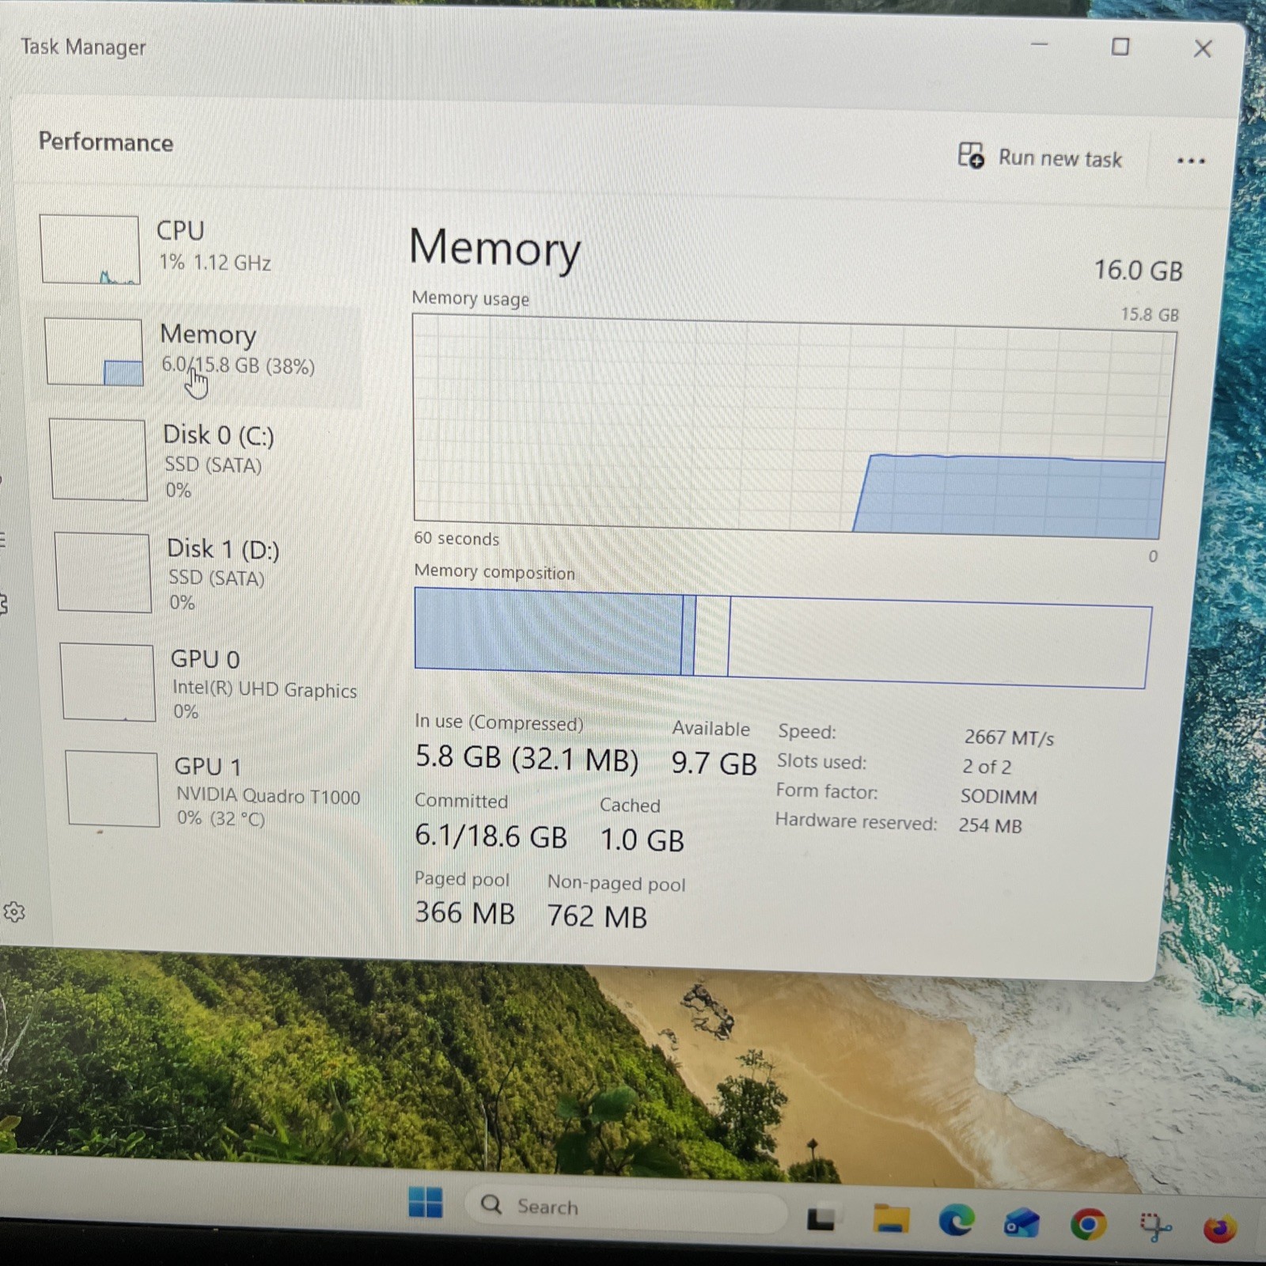
Task: Launch Firefox from the taskbar
Action: pos(1219,1229)
